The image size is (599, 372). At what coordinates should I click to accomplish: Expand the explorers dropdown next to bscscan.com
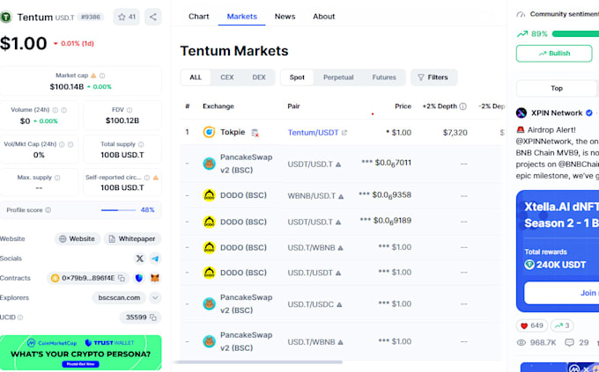point(155,298)
